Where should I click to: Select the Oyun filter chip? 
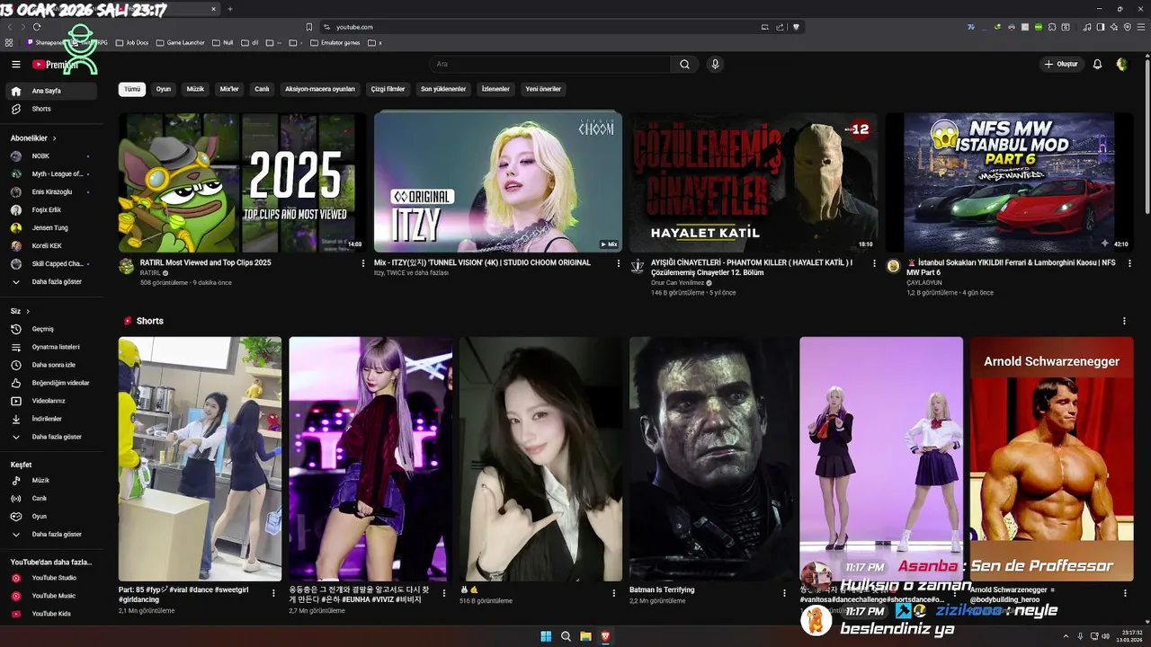164,89
